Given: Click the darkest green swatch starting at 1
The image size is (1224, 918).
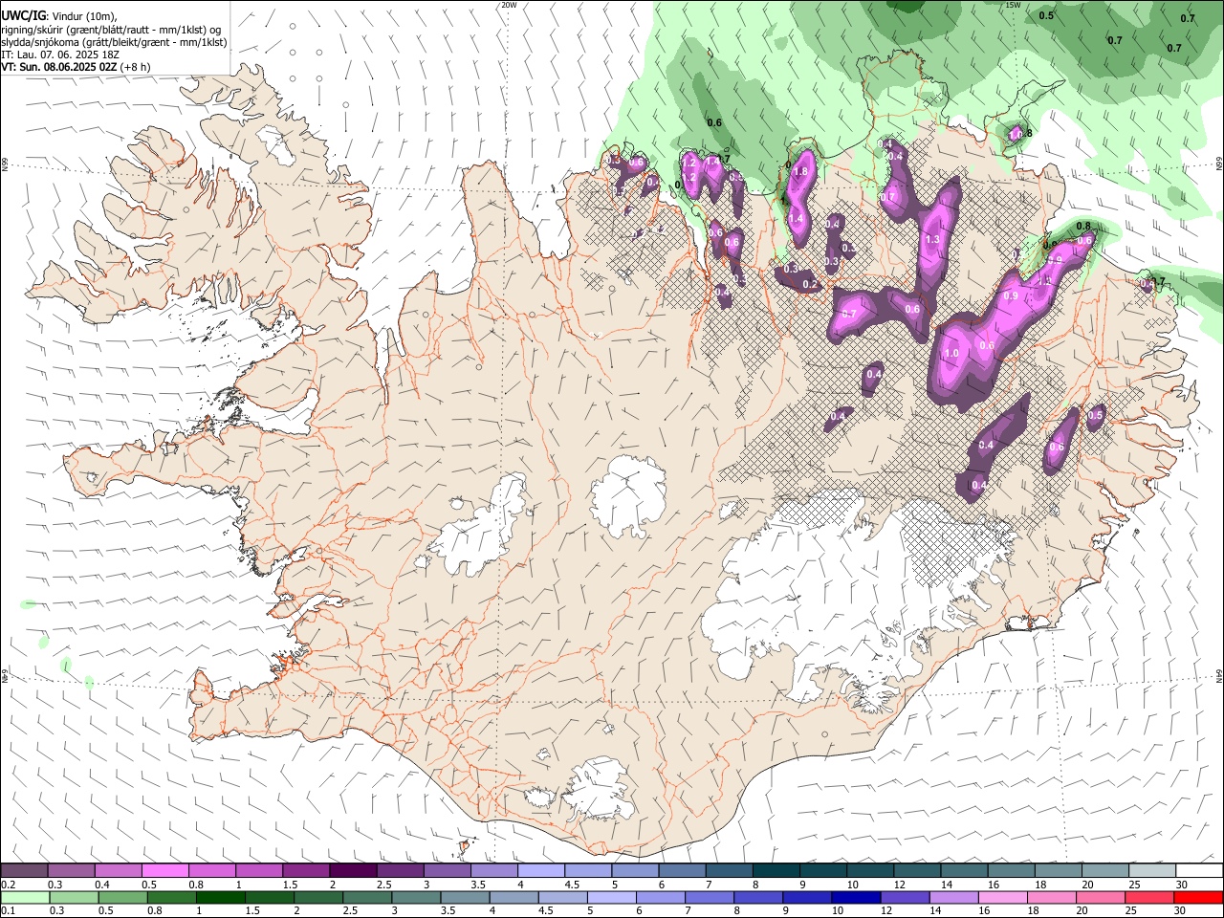Looking at the screenshot, I should point(222,897).
